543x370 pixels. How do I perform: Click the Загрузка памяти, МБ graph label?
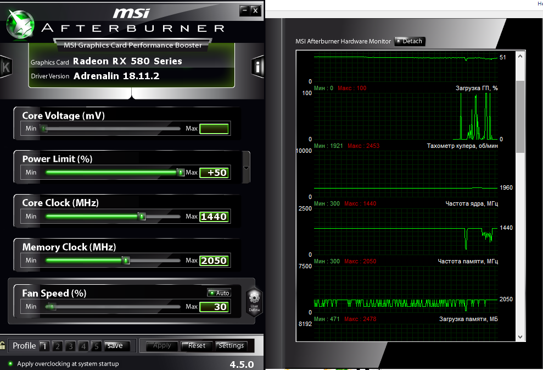point(468,319)
